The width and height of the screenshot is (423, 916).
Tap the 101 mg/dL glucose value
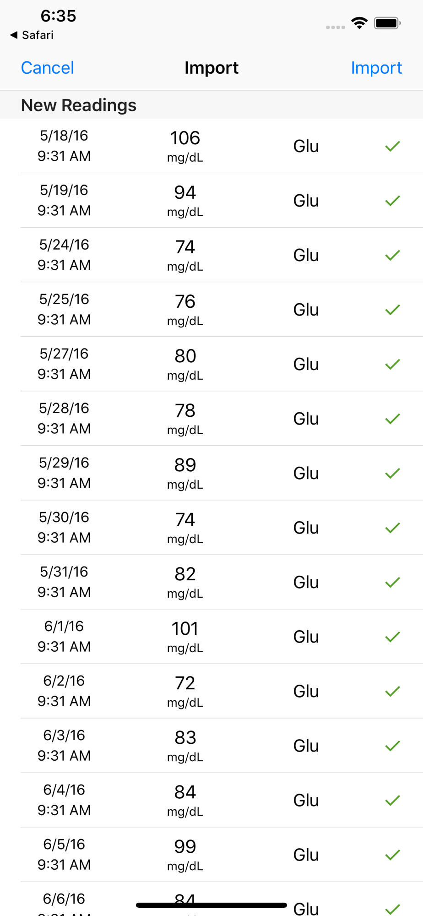pos(185,629)
